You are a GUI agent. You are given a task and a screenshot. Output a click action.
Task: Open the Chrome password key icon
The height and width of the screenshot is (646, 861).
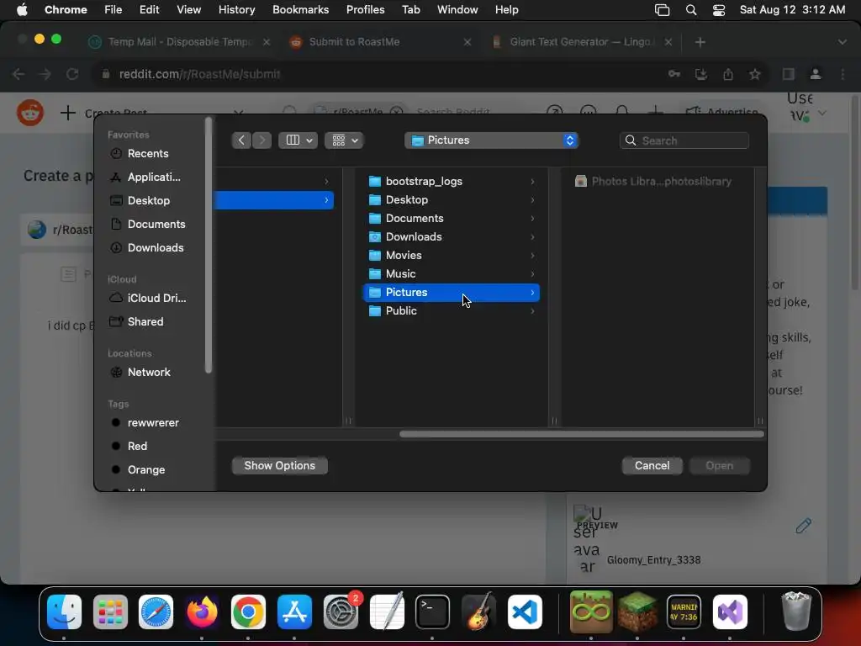tap(674, 74)
